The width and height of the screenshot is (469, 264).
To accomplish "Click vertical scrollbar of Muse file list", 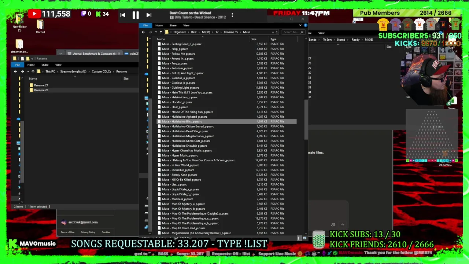I will (x=306, y=119).
